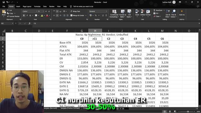Click the new sheet plus icon
The height and width of the screenshot is (113, 201).
pyautogui.click(x=117, y=109)
